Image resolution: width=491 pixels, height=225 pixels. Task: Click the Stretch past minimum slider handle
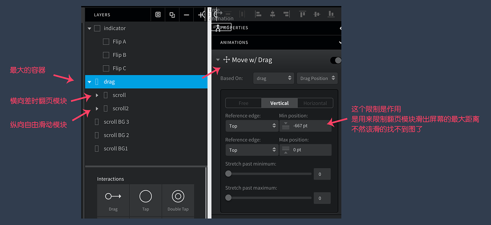pyautogui.click(x=228, y=174)
